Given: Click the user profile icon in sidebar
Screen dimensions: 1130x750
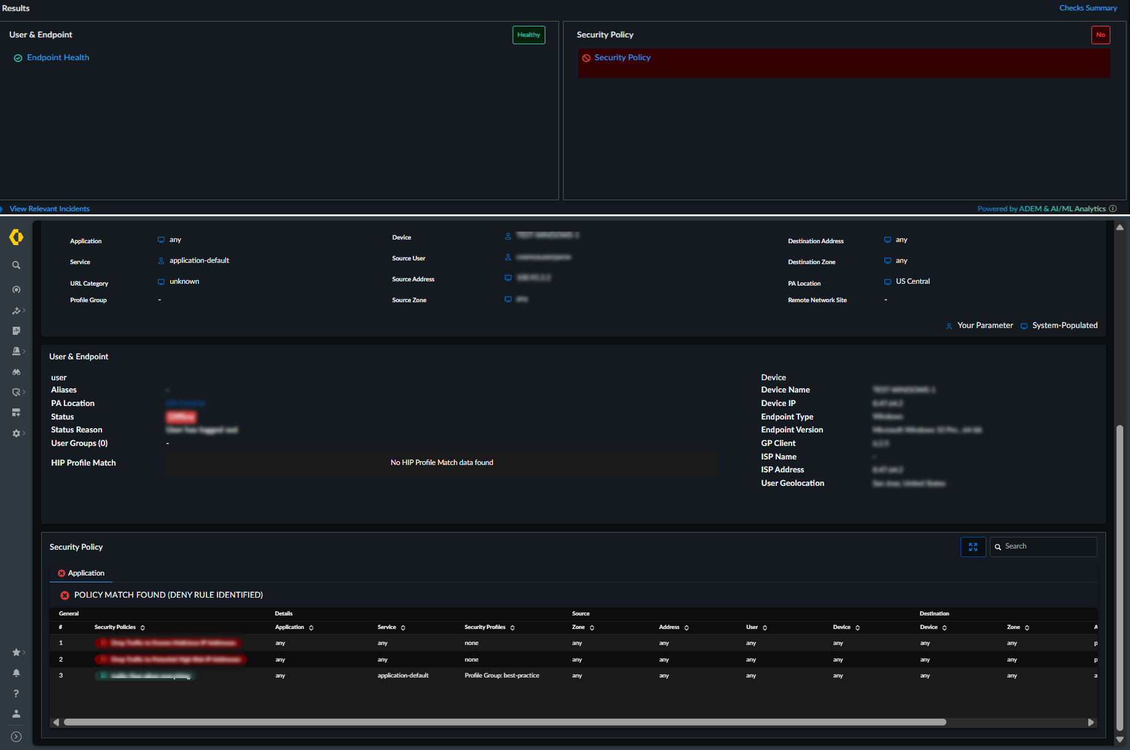Looking at the screenshot, I should (x=17, y=714).
